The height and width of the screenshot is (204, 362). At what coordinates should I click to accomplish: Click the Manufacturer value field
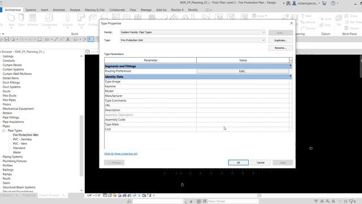[x=243, y=96]
